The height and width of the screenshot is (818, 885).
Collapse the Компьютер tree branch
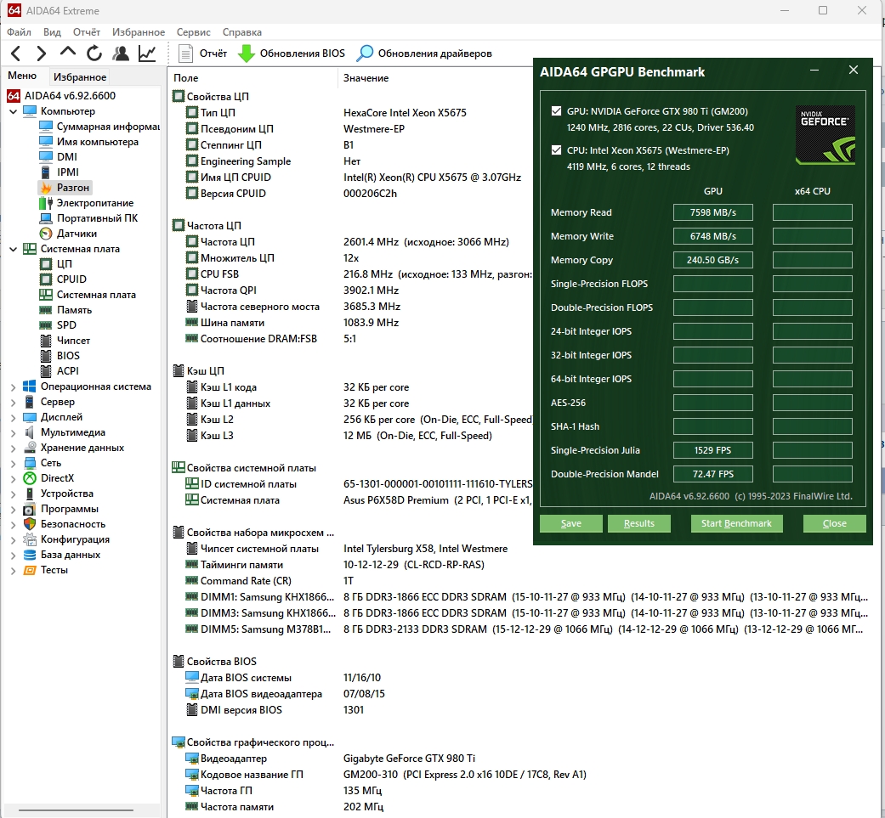coord(13,111)
